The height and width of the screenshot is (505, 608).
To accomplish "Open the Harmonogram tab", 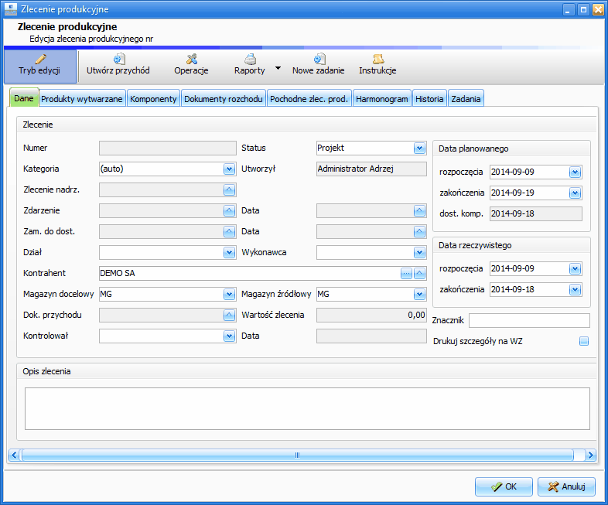I will pyautogui.click(x=382, y=99).
